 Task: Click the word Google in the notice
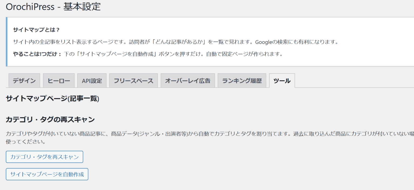[264, 42]
